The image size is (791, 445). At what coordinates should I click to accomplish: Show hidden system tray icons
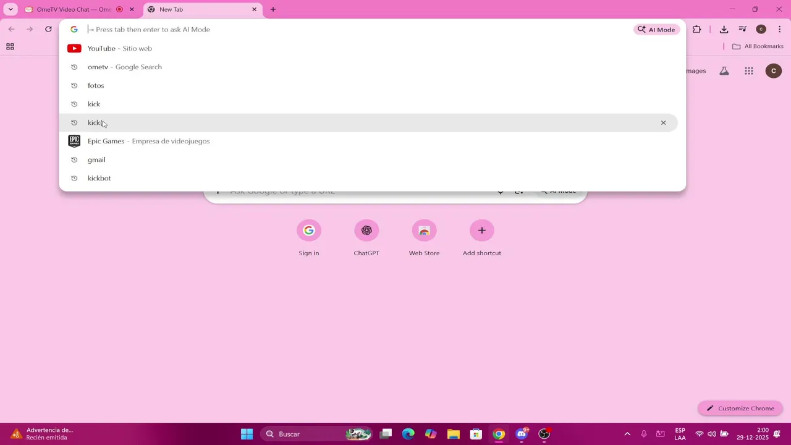[x=627, y=434]
